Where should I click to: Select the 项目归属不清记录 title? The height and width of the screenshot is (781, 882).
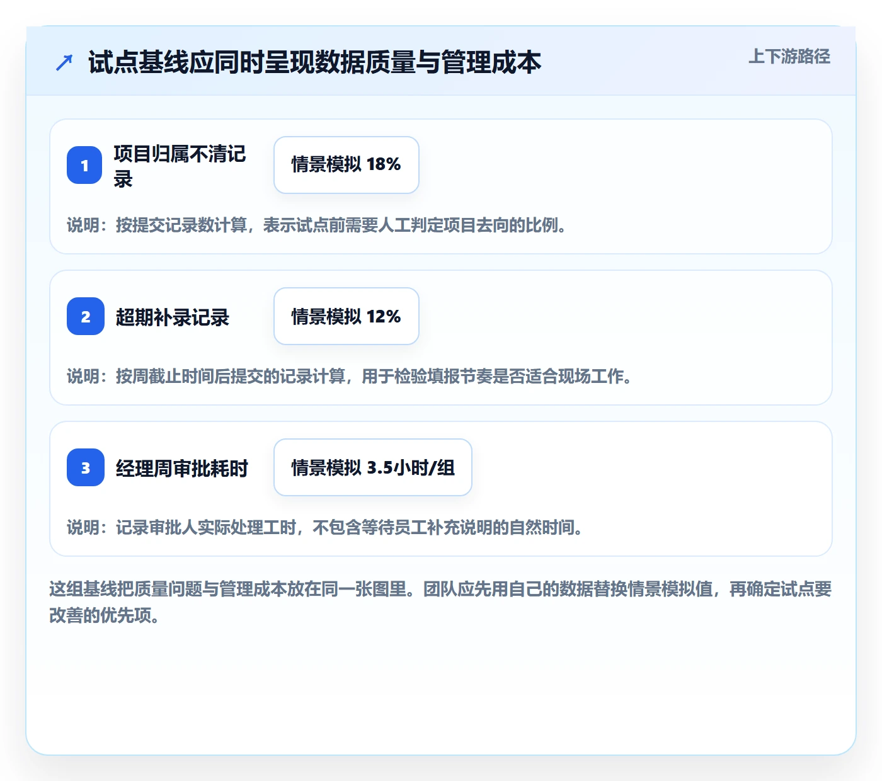180,166
